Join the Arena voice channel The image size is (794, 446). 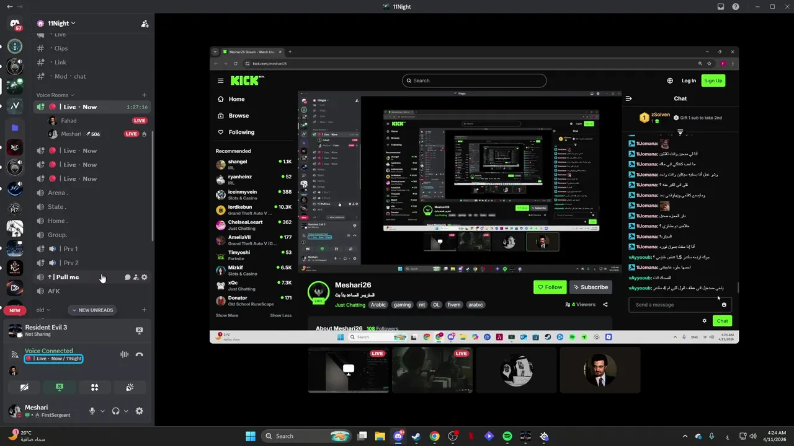(57, 193)
